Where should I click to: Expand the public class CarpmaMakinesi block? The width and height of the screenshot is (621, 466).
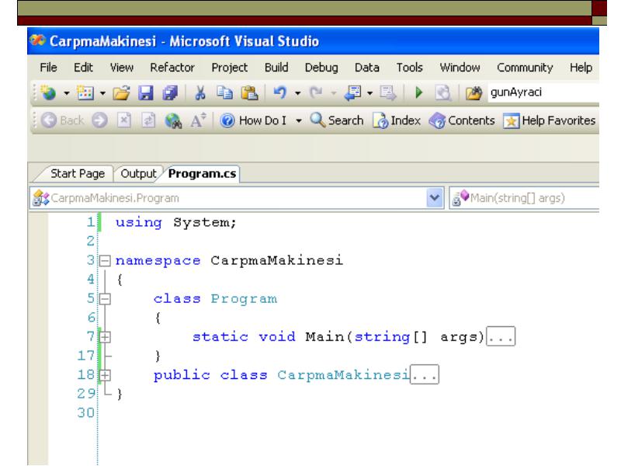[x=105, y=375]
